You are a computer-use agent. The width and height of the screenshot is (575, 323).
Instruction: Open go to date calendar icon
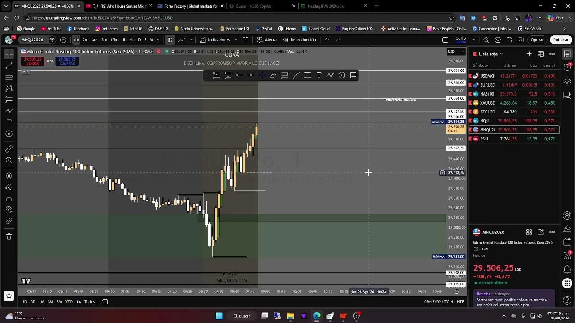(105, 302)
